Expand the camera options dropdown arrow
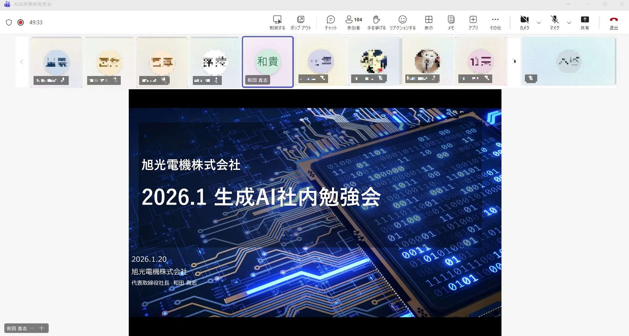 coord(539,23)
